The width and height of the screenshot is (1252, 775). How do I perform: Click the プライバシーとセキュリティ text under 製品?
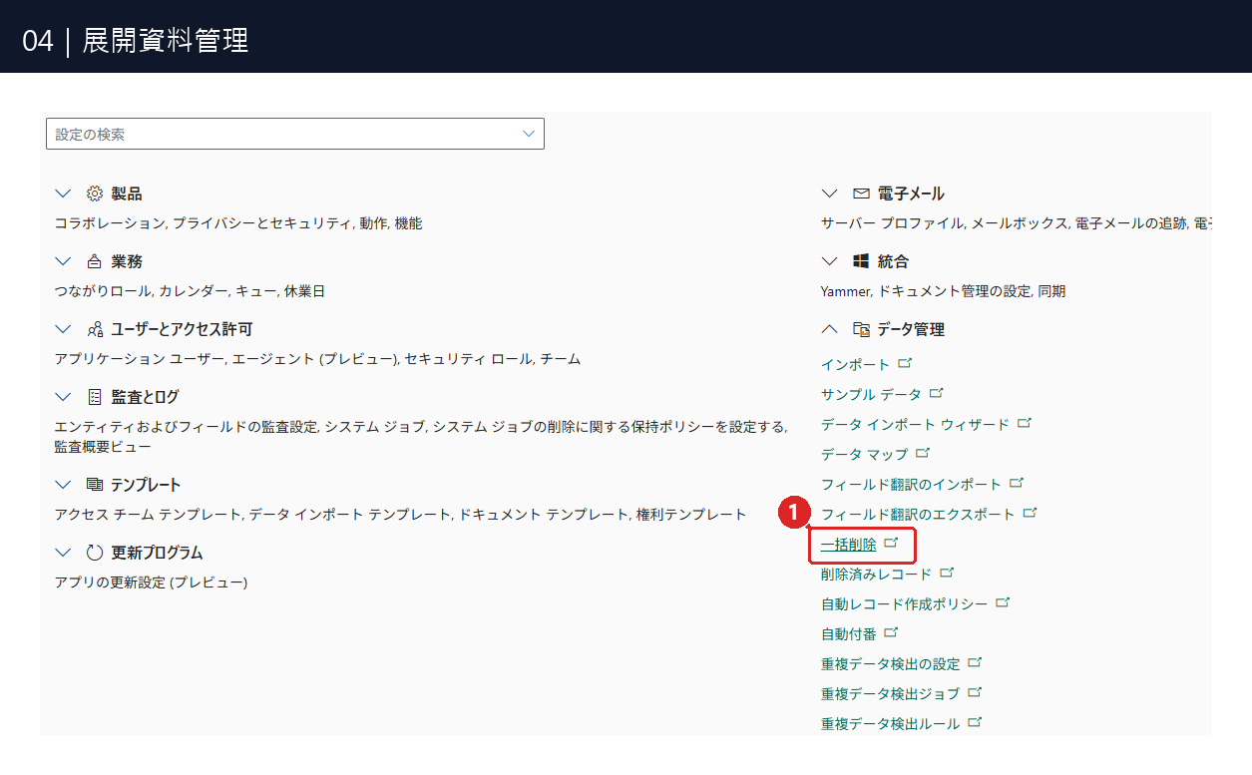point(263,223)
